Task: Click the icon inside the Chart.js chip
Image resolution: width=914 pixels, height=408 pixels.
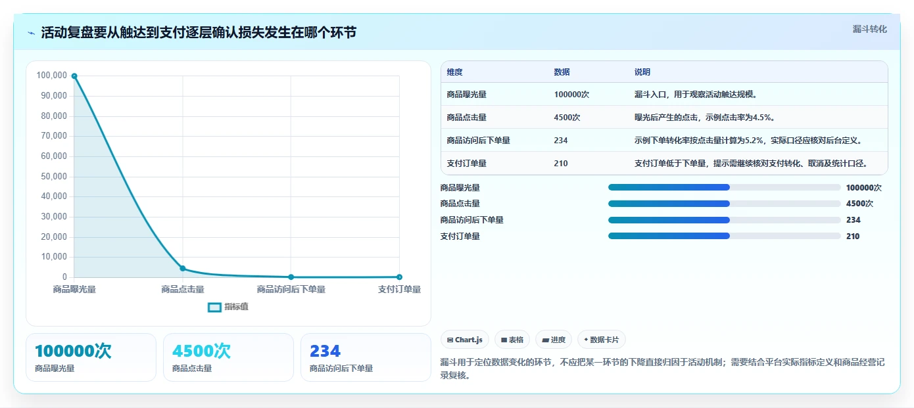Action: [x=450, y=340]
